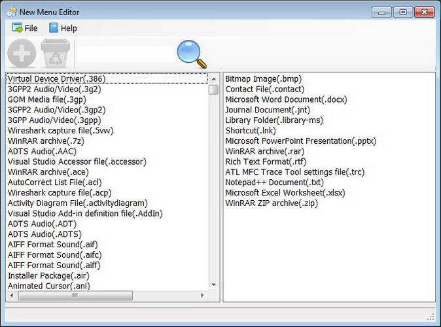Select Journal Document(.jnt)
This screenshot has width=441, height=327.
point(329,110)
